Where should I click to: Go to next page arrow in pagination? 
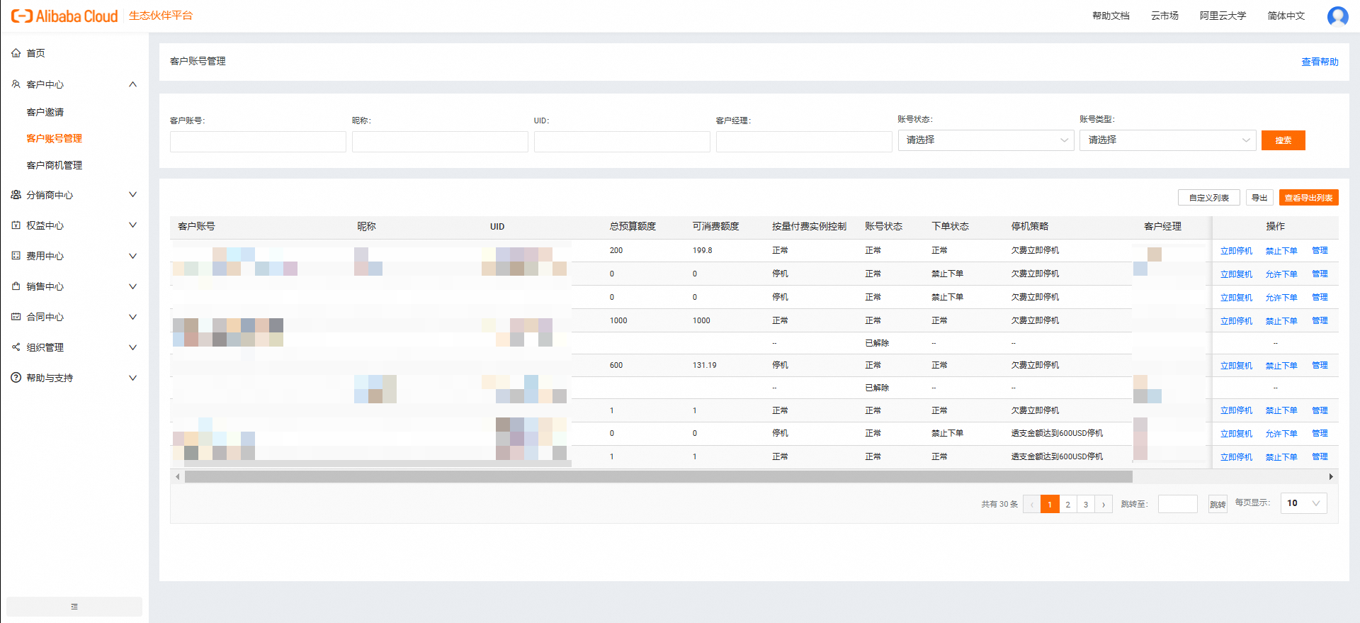click(1104, 504)
